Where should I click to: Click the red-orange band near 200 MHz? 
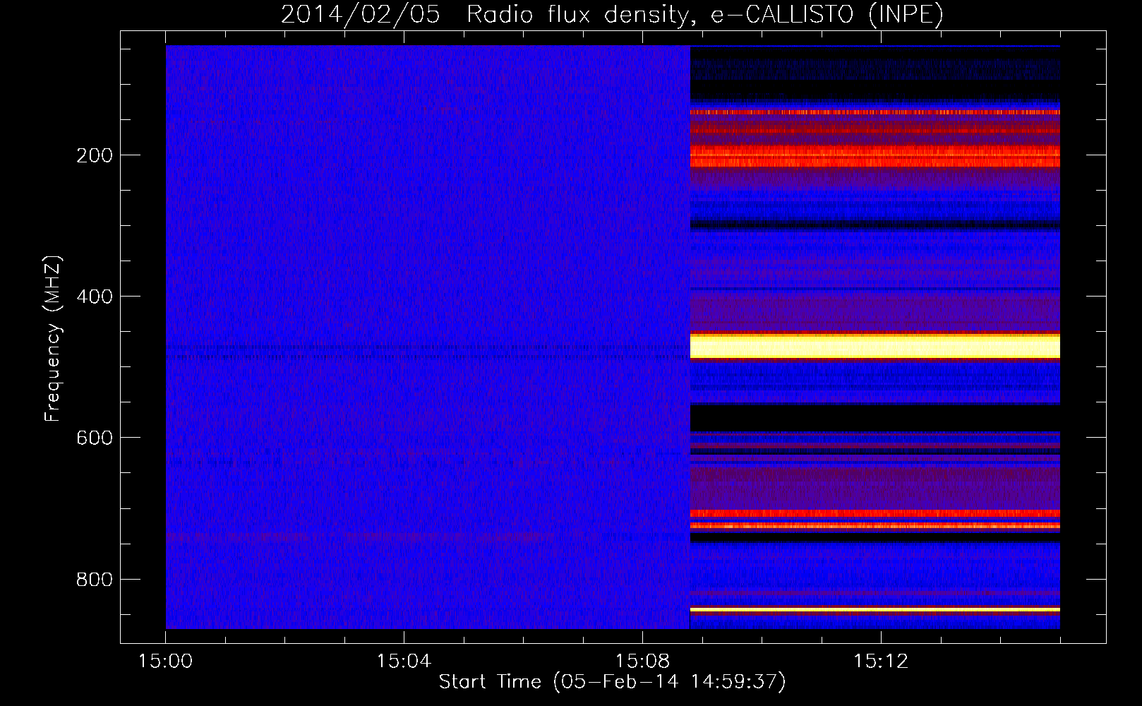point(874,156)
